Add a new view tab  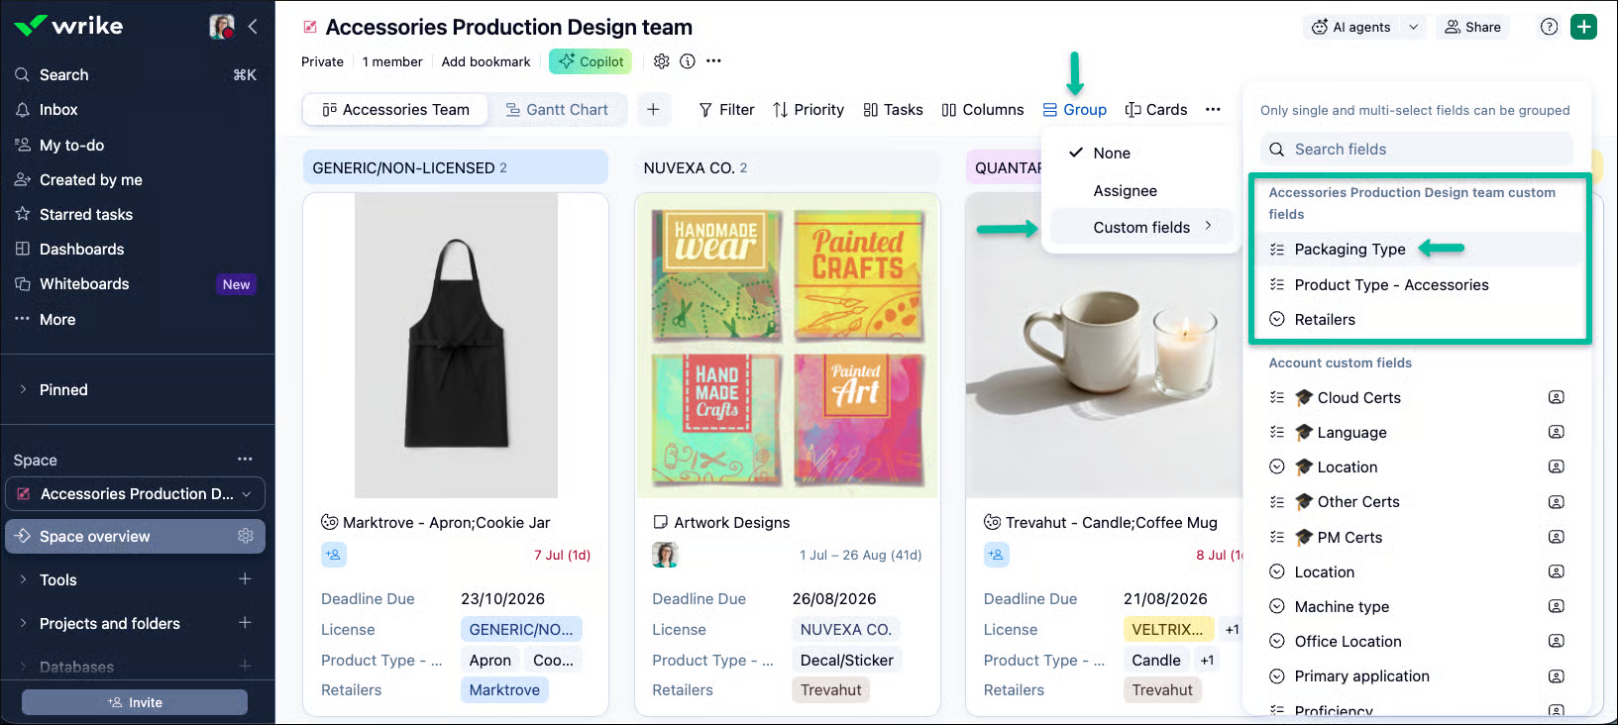pyautogui.click(x=653, y=109)
